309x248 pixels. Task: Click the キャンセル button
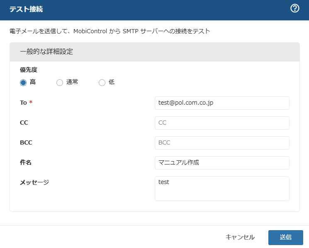[240, 237]
